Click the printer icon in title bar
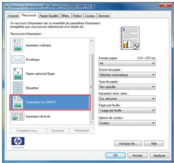Screen dimensions: 174x163 [7, 6]
